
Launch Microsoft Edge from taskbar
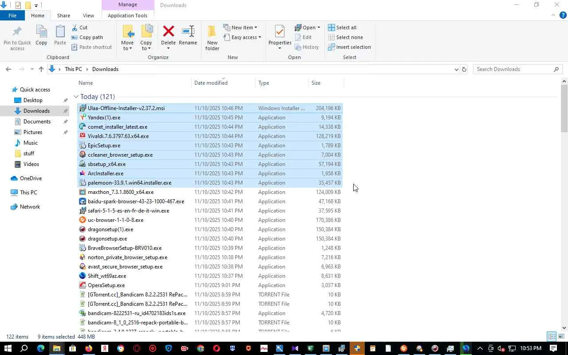41,348
